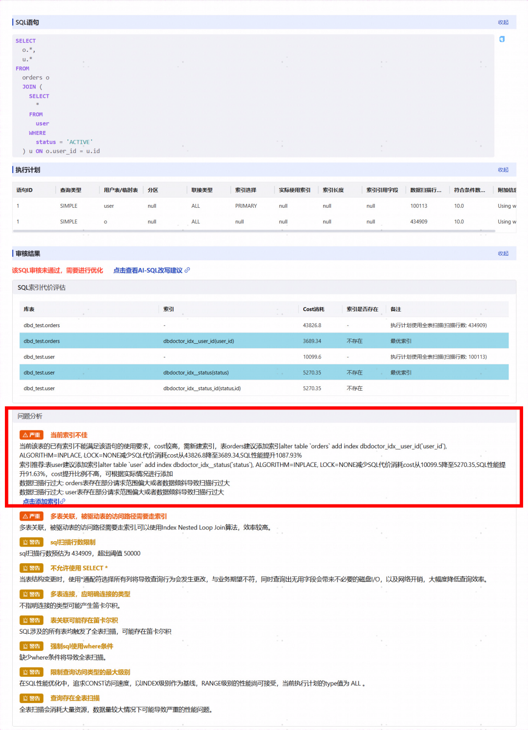Copy the SQL statement via copy icon
This screenshot has width=528, height=730.
(x=502, y=39)
